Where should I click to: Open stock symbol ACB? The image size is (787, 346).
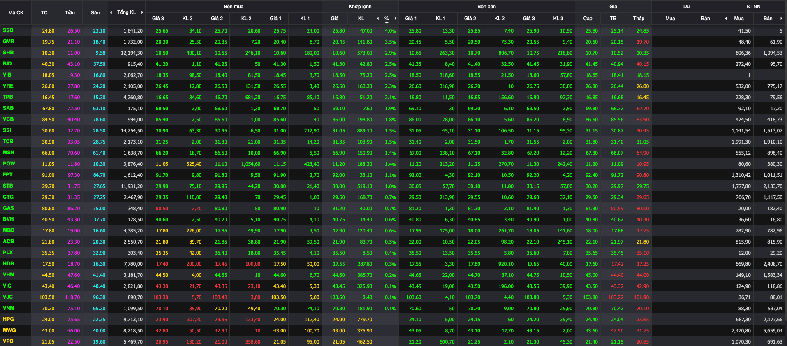8,242
